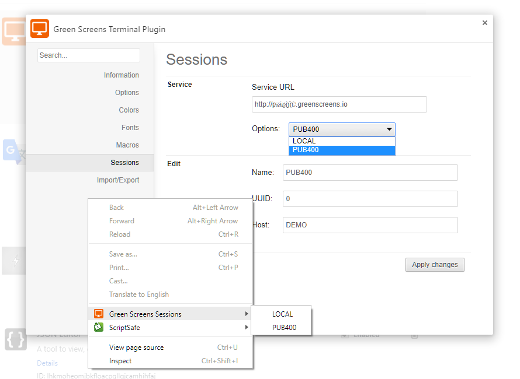Choose Inspect in the context menu
This screenshot has width=520, height=379.
click(171, 361)
